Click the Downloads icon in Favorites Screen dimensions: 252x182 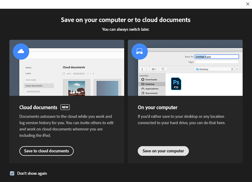143,80
